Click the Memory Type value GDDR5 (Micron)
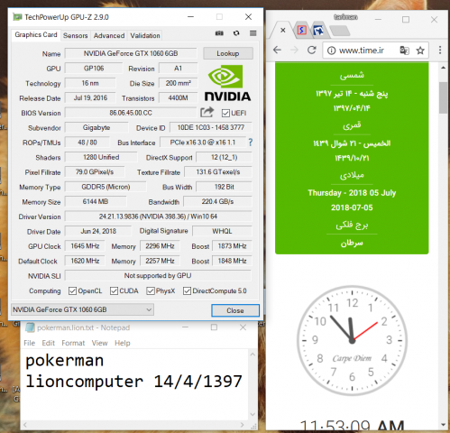Screen dimensions: 450x433 click(106, 187)
